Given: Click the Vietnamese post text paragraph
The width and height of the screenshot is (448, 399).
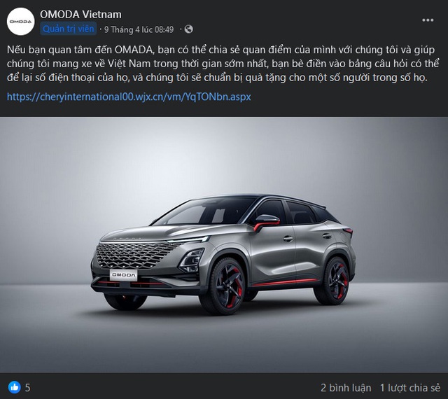Looking at the screenshot, I should [223, 64].
